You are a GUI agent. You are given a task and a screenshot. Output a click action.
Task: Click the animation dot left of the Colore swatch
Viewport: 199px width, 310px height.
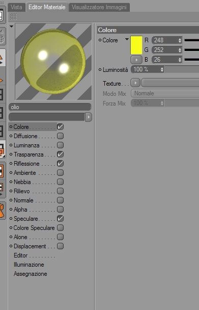coord(100,40)
